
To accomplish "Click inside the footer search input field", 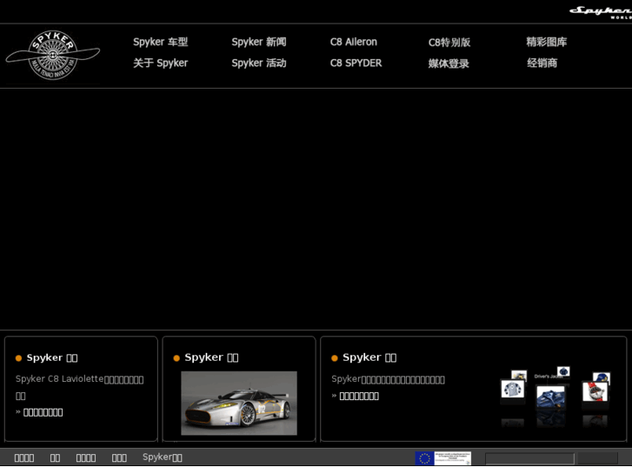I will (529, 458).
